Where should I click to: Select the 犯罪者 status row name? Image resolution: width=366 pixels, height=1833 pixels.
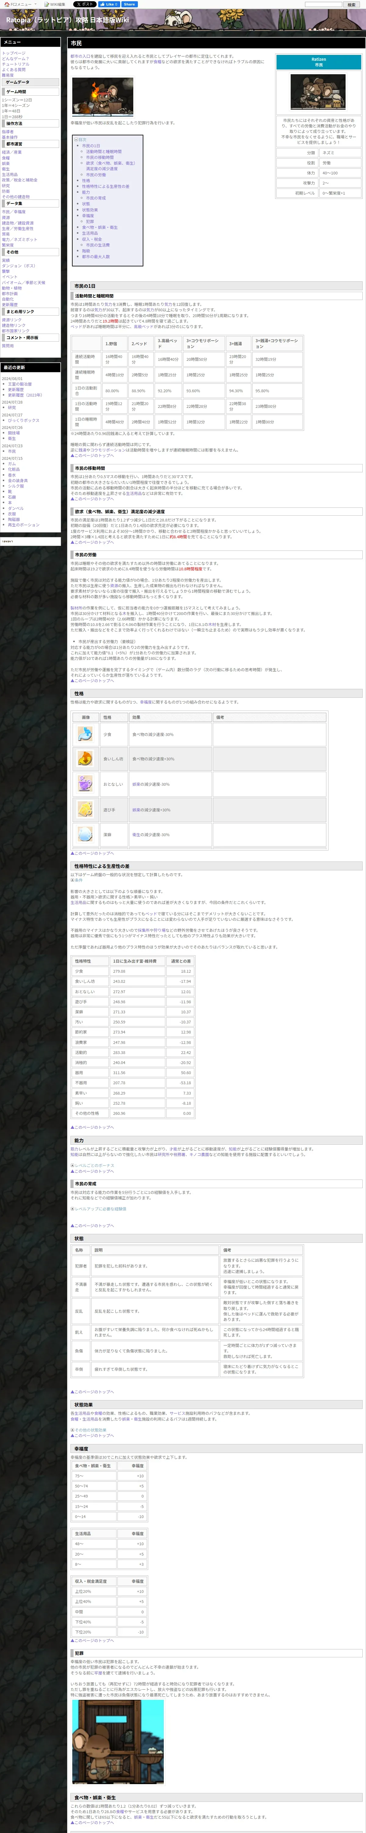(81, 1266)
